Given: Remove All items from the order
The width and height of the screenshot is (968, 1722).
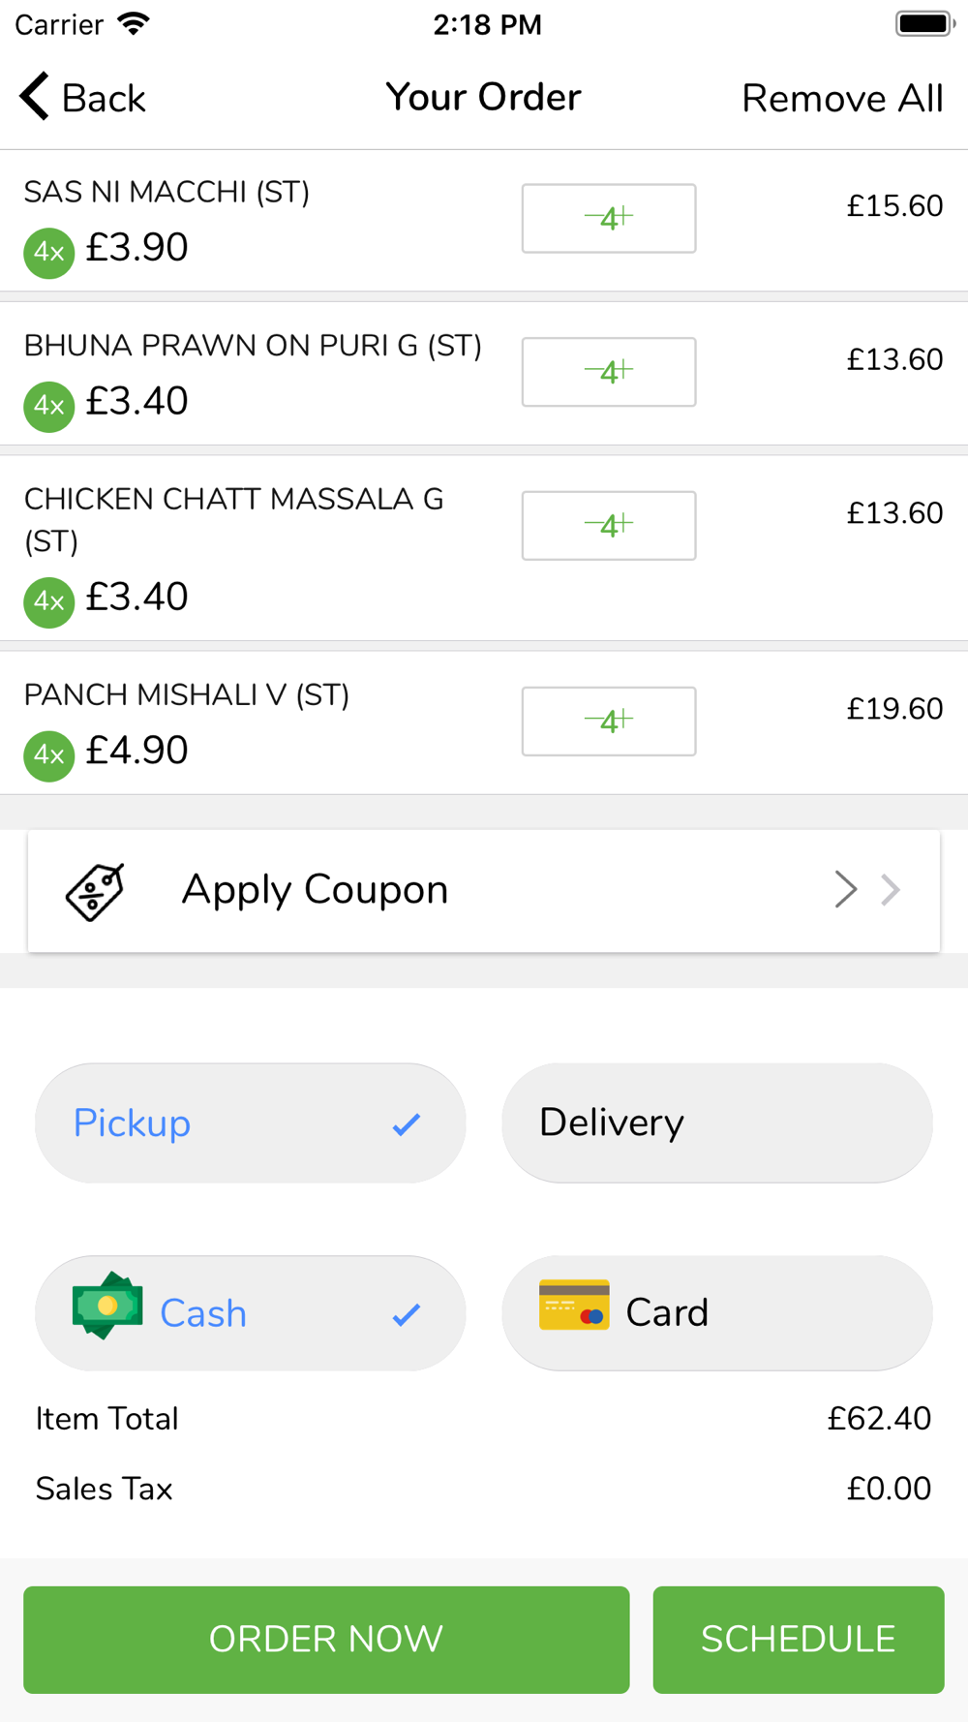Looking at the screenshot, I should pos(842,98).
